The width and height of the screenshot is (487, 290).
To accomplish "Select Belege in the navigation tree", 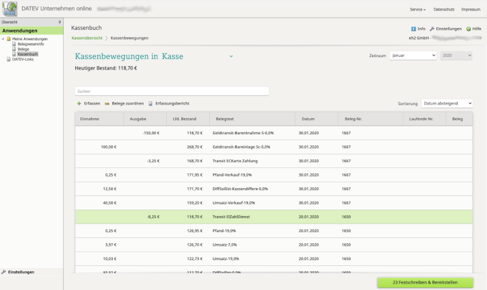I will coord(23,49).
